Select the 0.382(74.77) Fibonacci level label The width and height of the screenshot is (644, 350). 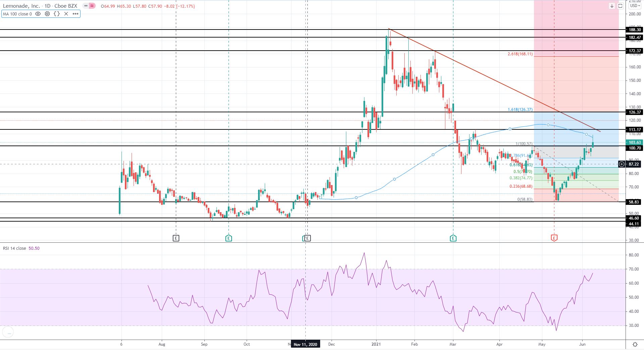coord(521,178)
